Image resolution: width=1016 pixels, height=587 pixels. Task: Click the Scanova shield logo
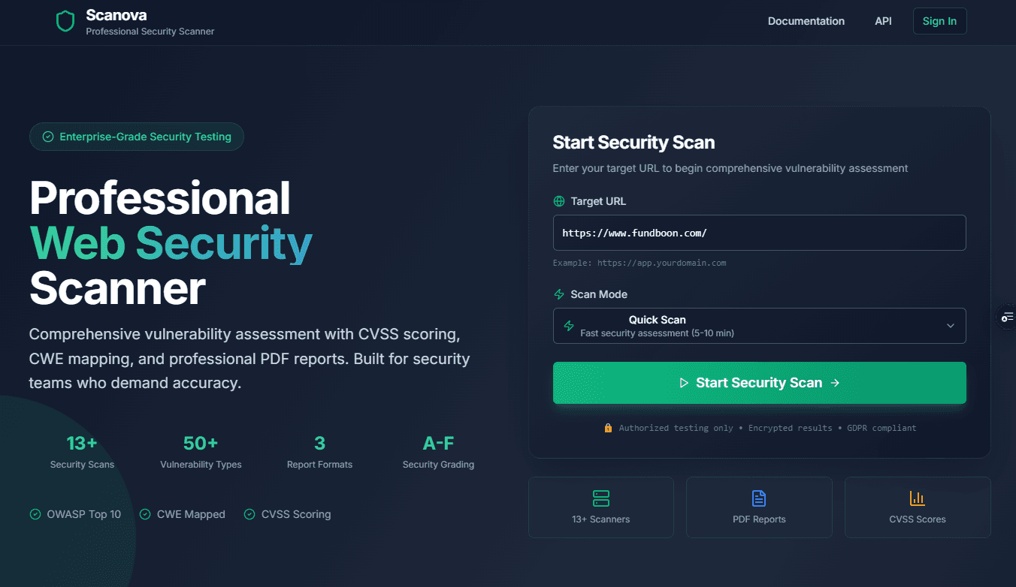tap(65, 21)
